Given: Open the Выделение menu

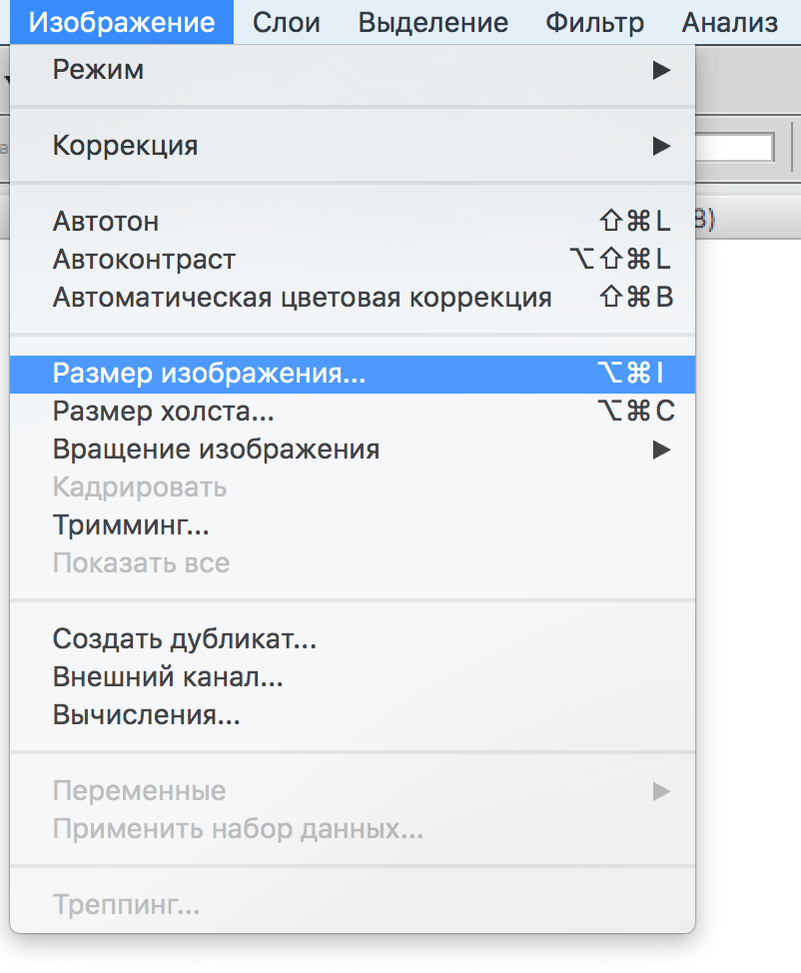Looking at the screenshot, I should click(433, 22).
